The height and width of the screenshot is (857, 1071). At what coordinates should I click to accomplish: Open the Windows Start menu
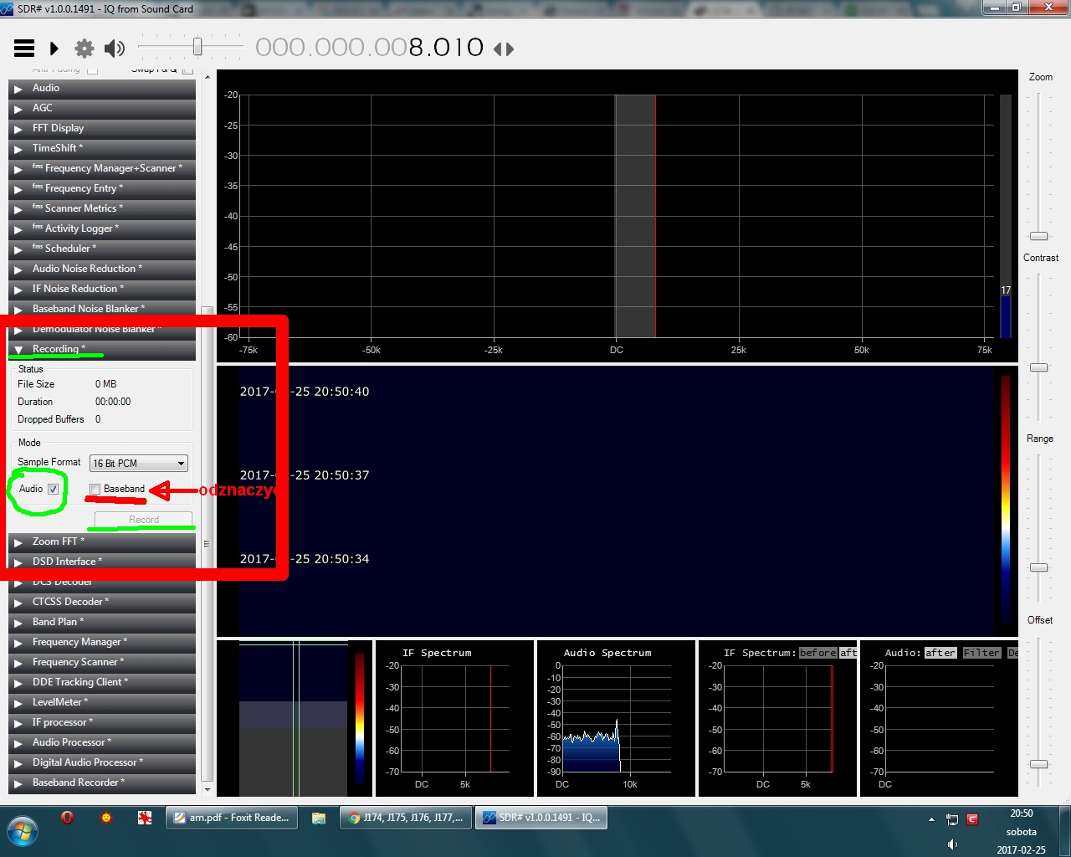pyautogui.click(x=23, y=832)
